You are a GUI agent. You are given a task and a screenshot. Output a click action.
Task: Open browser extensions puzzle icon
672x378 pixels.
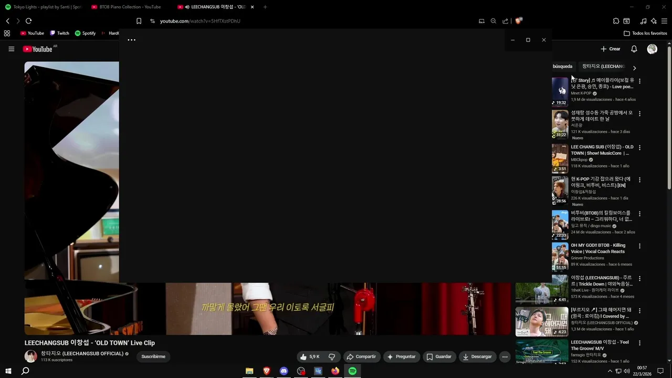pos(616,21)
